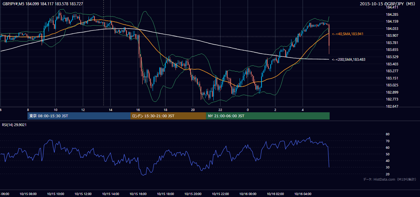Click the NY 21:00-06:00 JST session bar

pyautogui.click(x=268, y=116)
